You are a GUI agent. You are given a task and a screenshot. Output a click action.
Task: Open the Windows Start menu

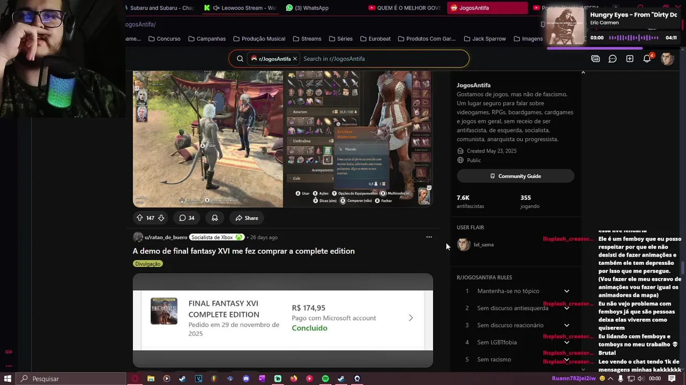pos(8,379)
